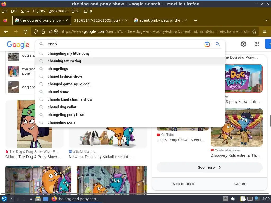Close the 'agent binky pets' tab
271x203 pixels.
click(x=186, y=20)
